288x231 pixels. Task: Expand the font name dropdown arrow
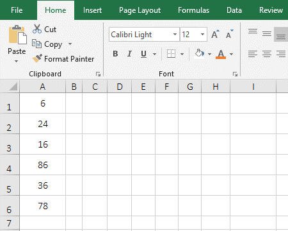(x=175, y=35)
